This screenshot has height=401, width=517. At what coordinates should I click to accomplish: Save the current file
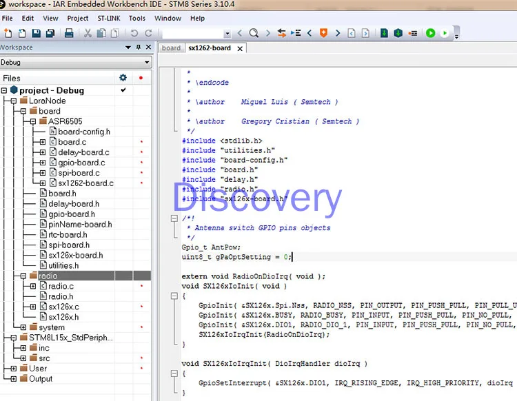click(x=36, y=33)
